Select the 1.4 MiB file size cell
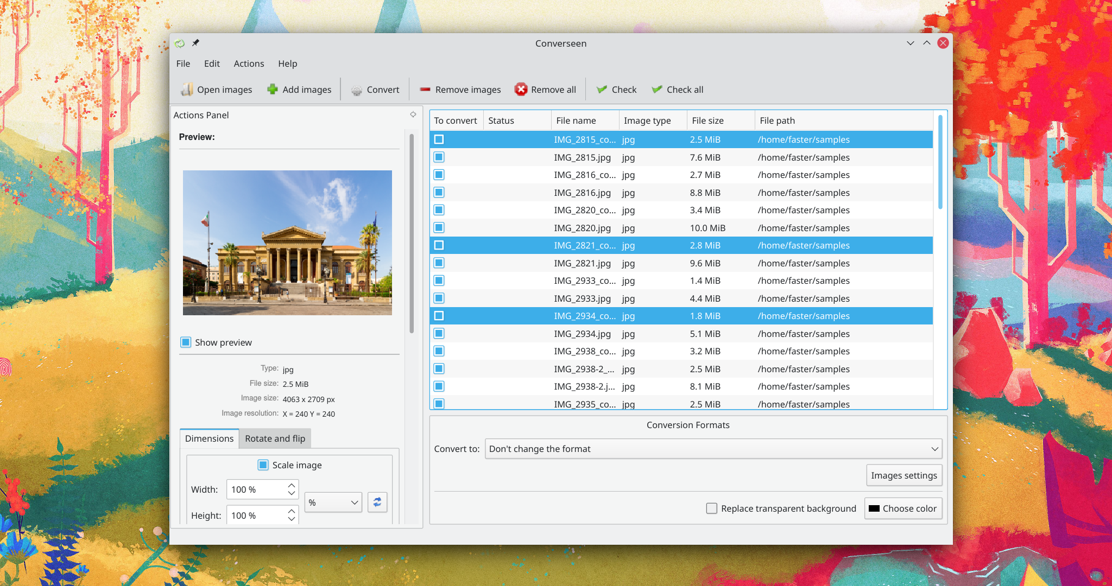The height and width of the screenshot is (586, 1112). pos(705,281)
